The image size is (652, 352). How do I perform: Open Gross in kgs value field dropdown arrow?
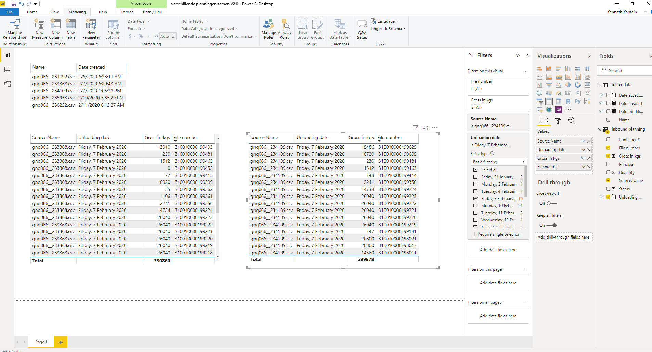pos(583,158)
